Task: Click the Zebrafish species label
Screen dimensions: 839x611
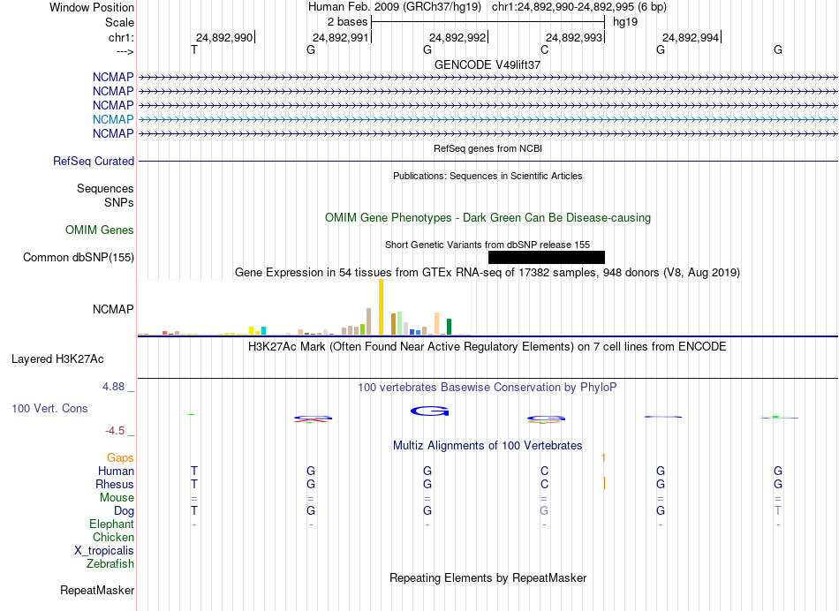Action: click(110, 564)
